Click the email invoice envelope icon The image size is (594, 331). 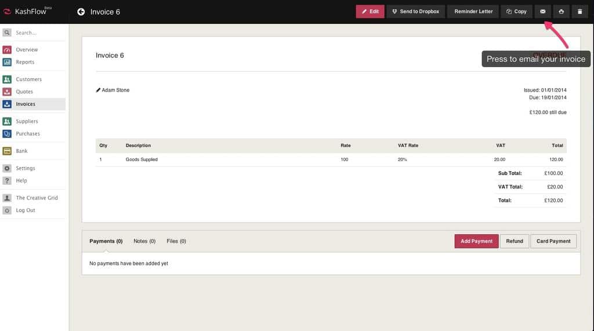tap(543, 12)
